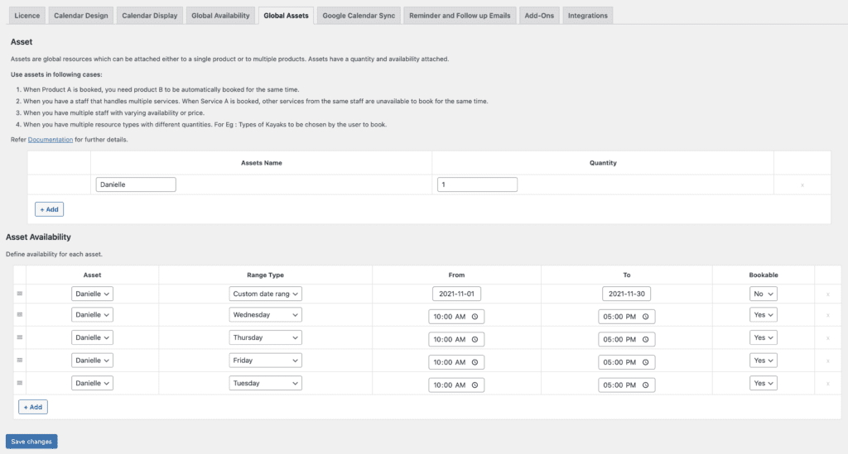Image resolution: width=848 pixels, height=454 pixels.
Task: Open the Asset dropdown in the Friday row
Action: pyautogui.click(x=92, y=360)
